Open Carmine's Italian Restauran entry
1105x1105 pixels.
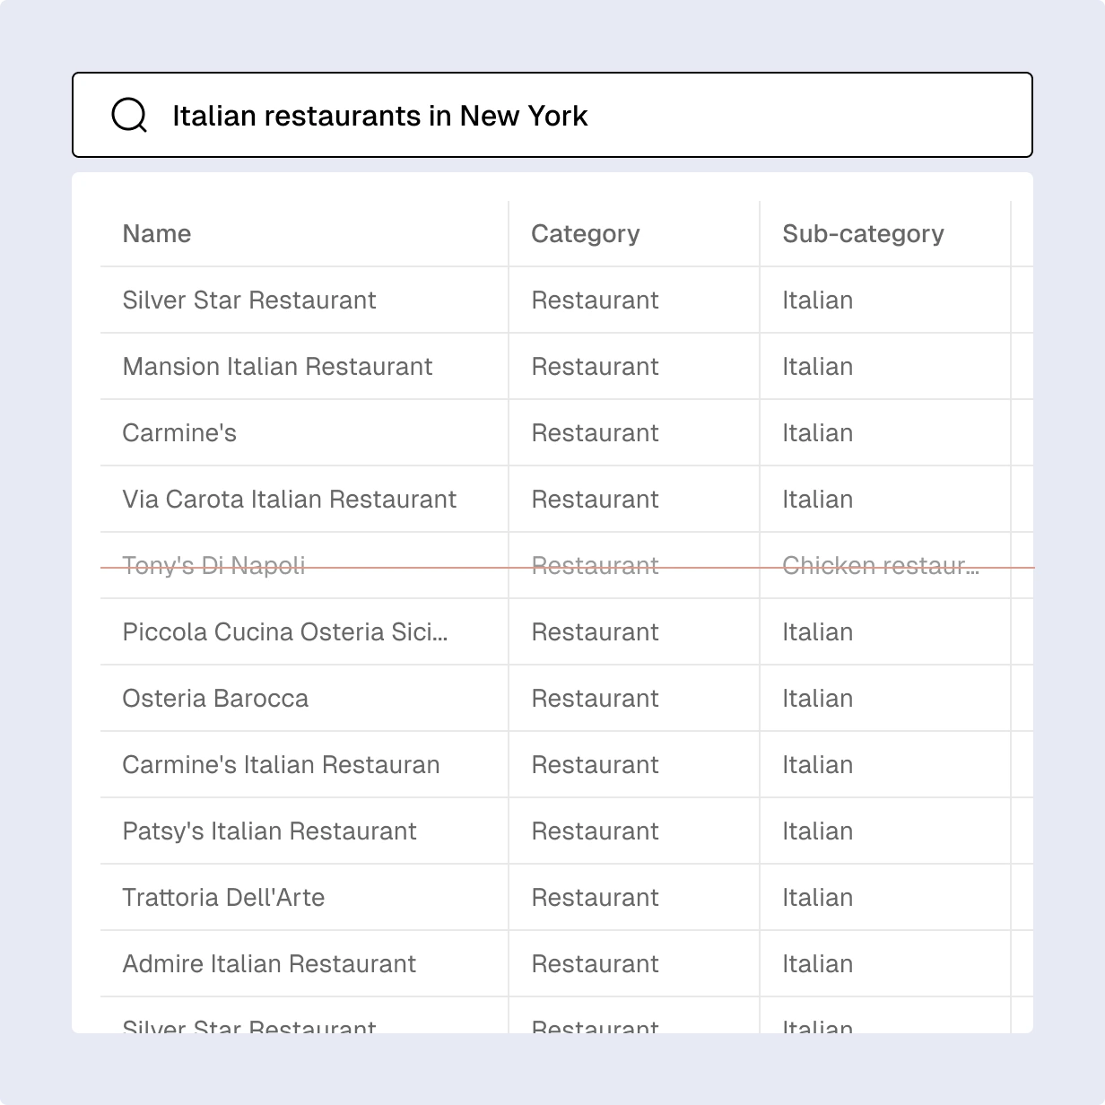click(281, 765)
